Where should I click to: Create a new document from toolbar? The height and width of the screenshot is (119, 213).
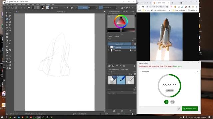click(9, 8)
